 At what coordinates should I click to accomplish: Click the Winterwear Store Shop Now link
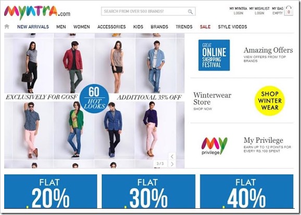203,109
